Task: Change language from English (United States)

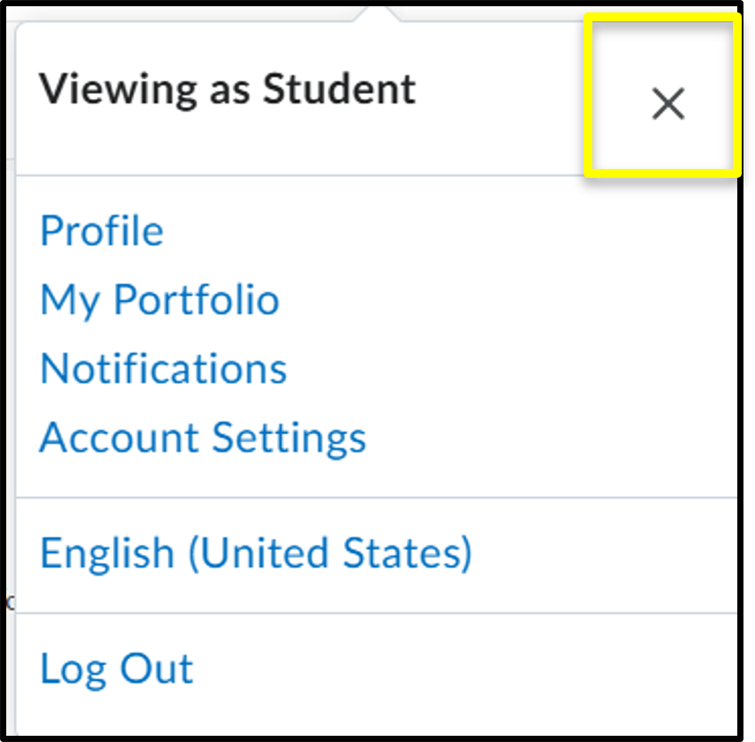Action: (x=256, y=554)
